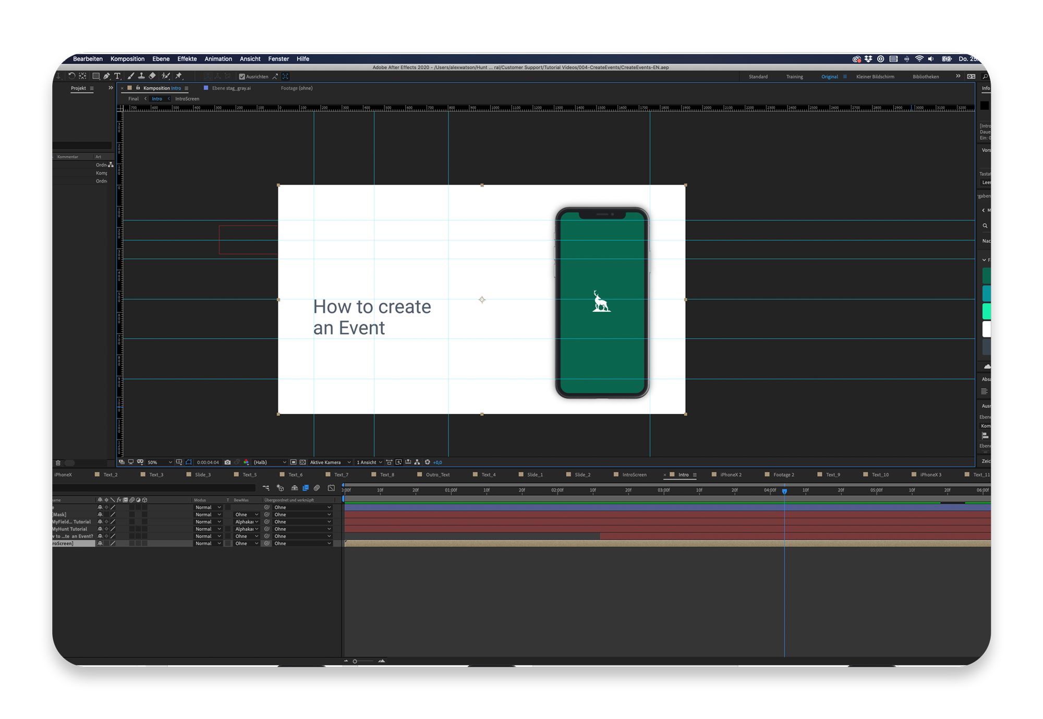The width and height of the screenshot is (1043, 719).
Task: Click the Roto Brush tool
Action: (x=166, y=76)
